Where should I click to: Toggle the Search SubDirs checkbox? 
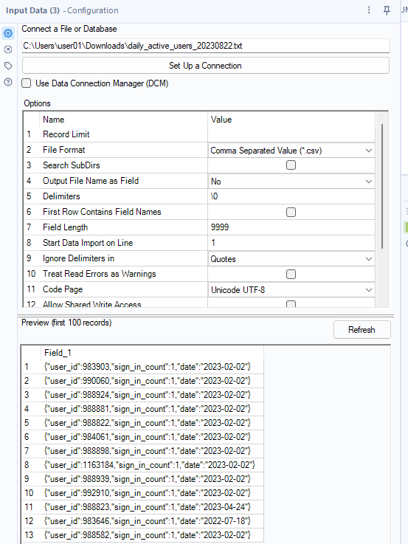[291, 165]
